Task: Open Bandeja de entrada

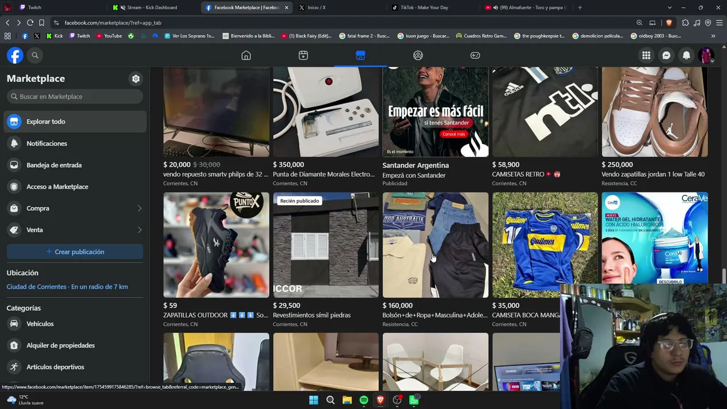Action: [75, 165]
